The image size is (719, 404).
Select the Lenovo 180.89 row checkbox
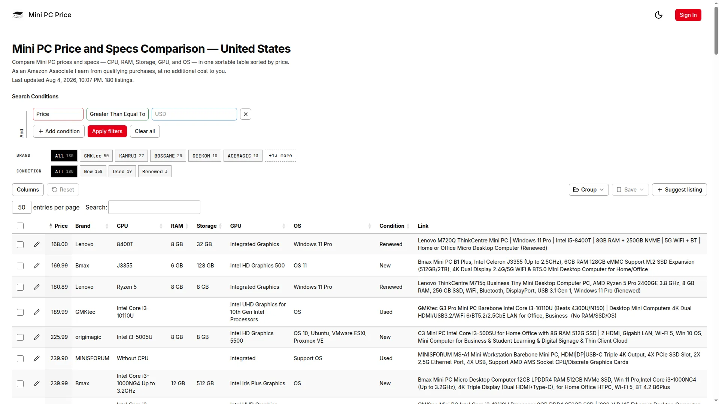[x=20, y=287]
